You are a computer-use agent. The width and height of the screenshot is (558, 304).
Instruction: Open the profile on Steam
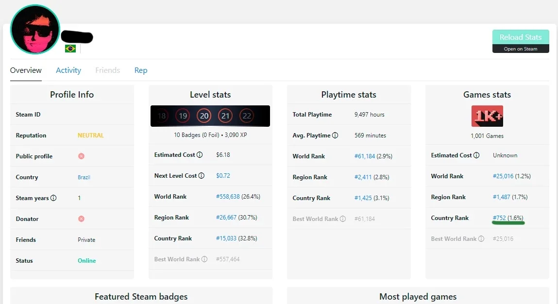521,49
